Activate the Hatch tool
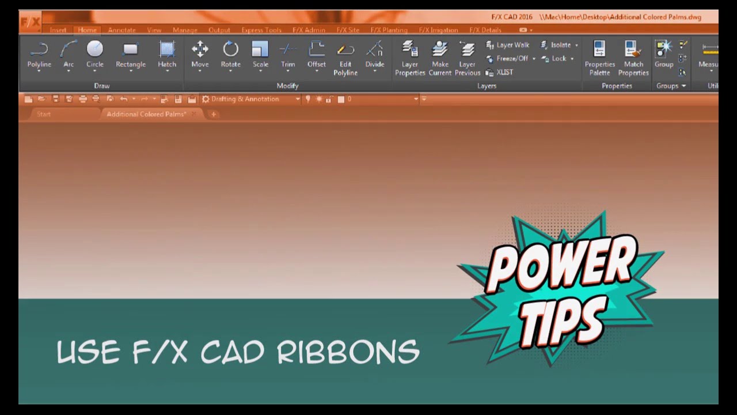 167,55
